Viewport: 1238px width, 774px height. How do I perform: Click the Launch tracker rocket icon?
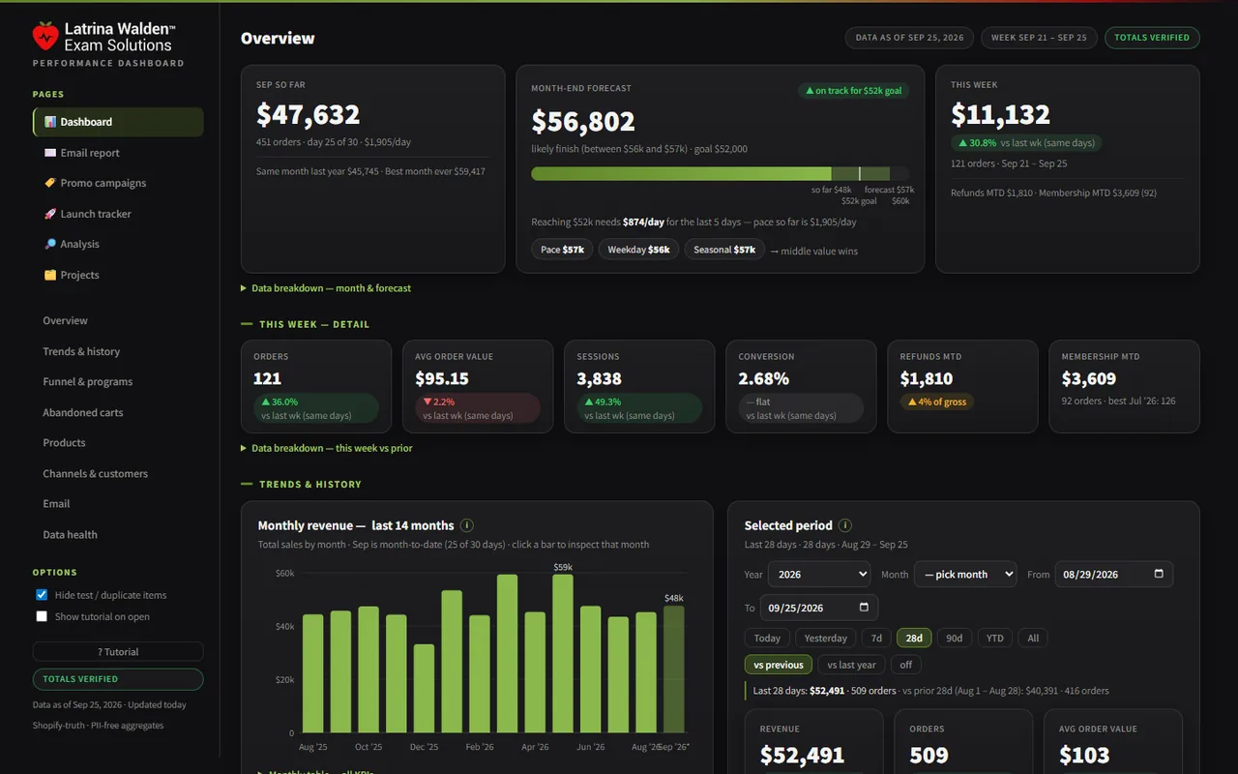pos(50,214)
